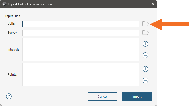Screen dimensions: 189x106
Task: Click the Survey field label
Action: coord(13,33)
